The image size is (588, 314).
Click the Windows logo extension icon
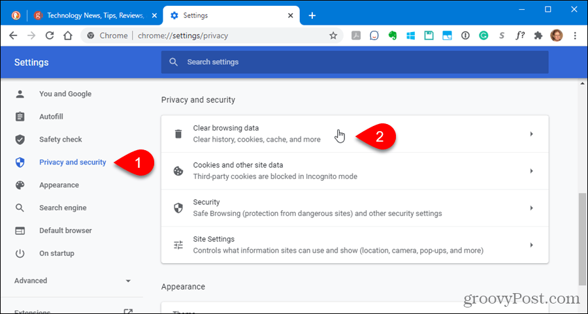tap(411, 36)
